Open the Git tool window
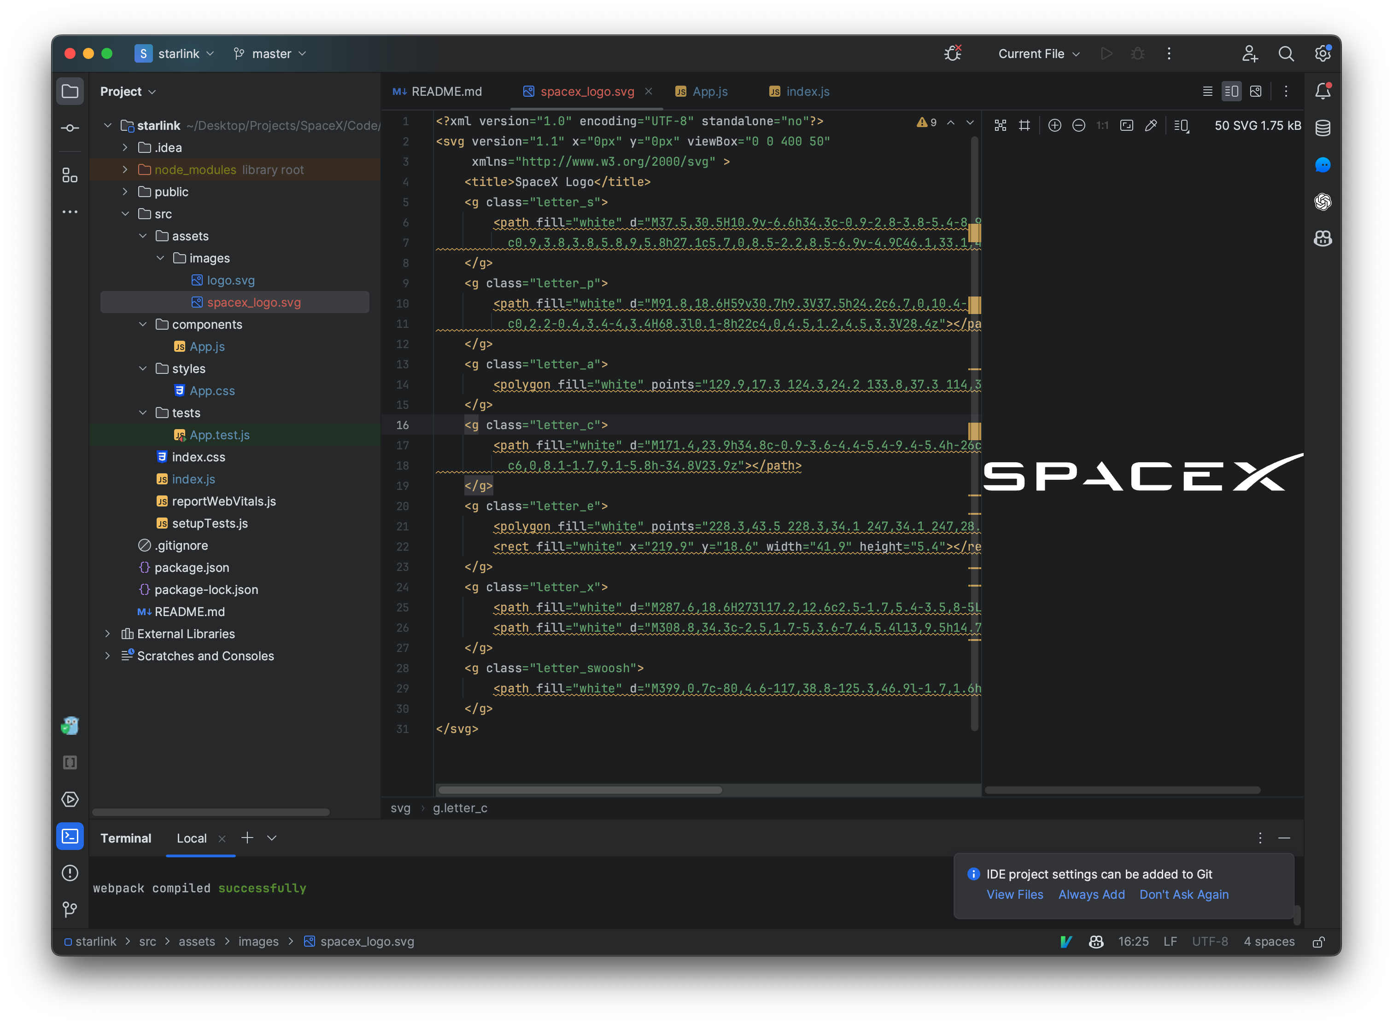The width and height of the screenshot is (1393, 1024). coord(70,909)
